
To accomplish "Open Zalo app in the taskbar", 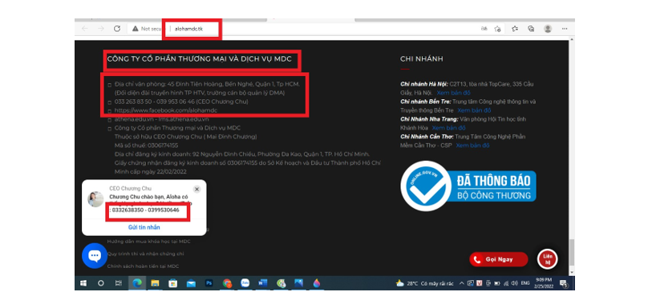I will [x=245, y=283].
